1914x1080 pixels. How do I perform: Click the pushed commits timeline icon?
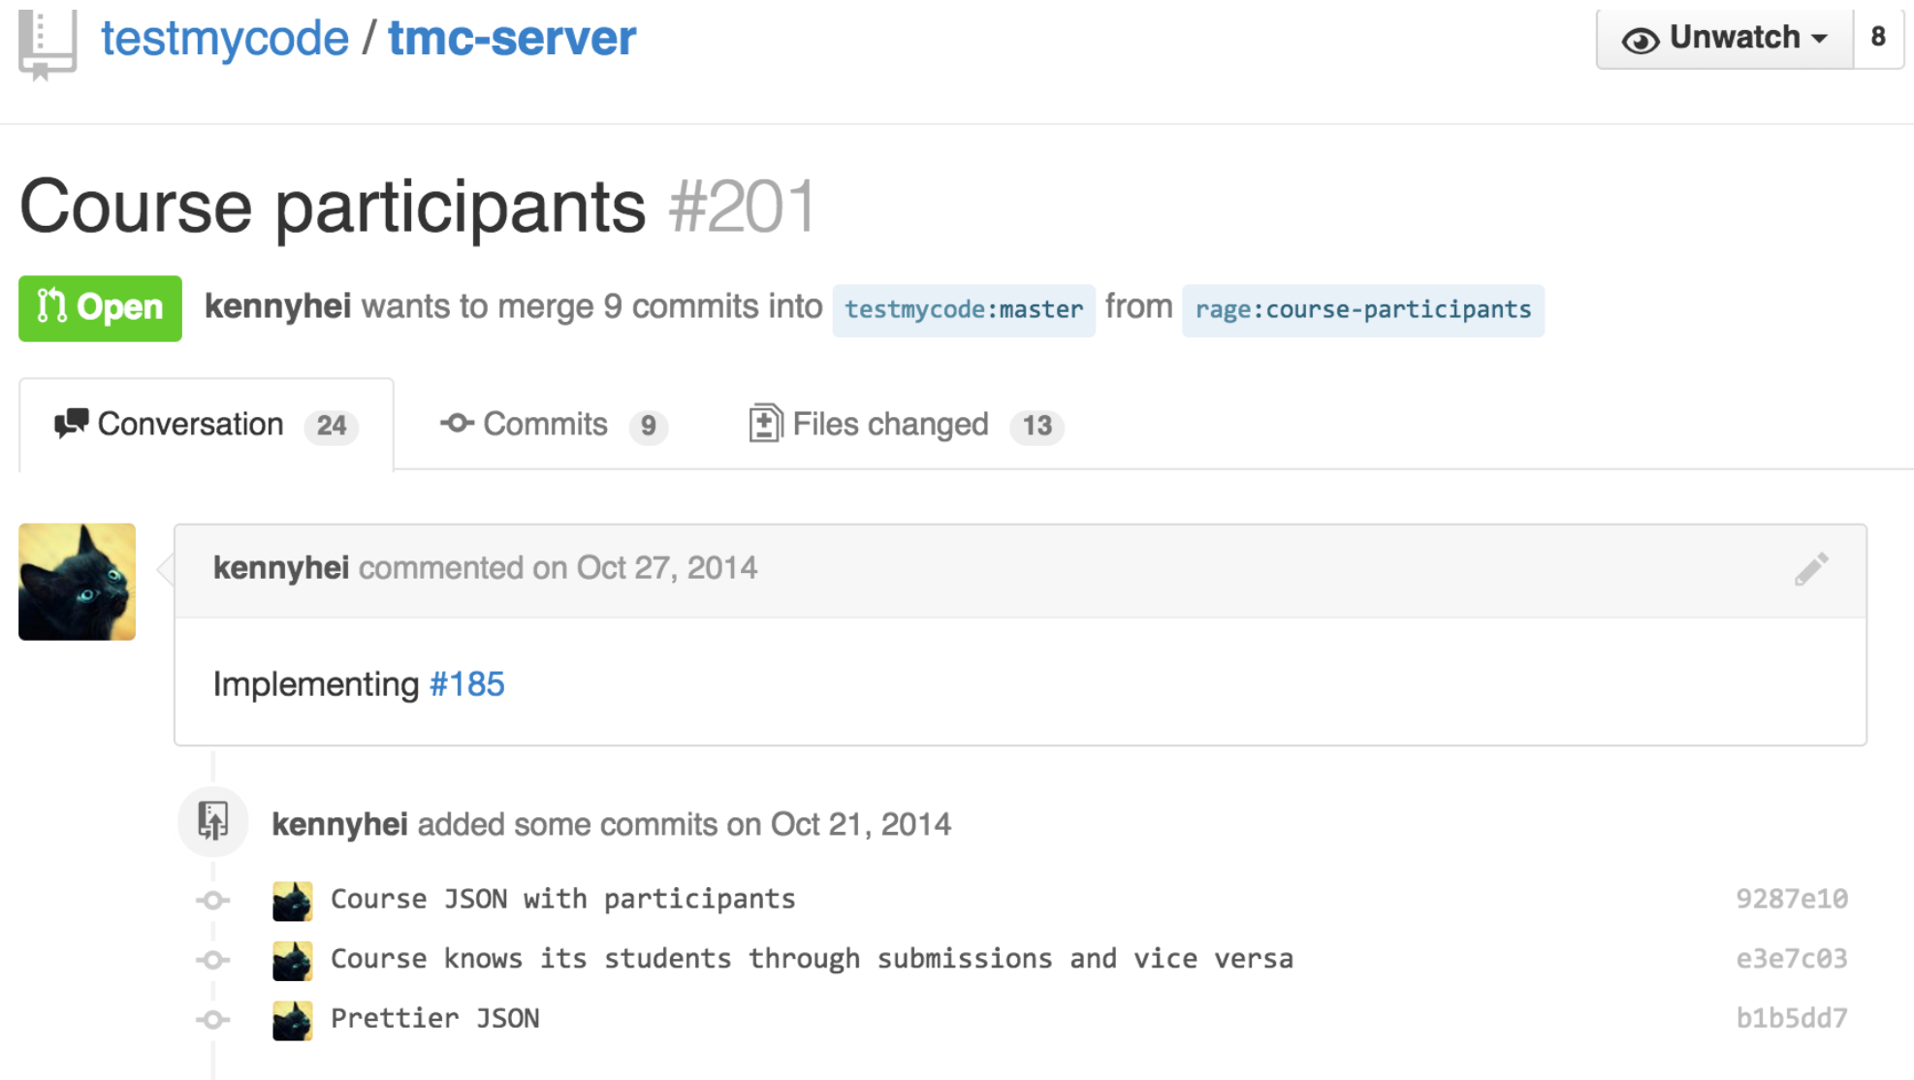pos(213,822)
